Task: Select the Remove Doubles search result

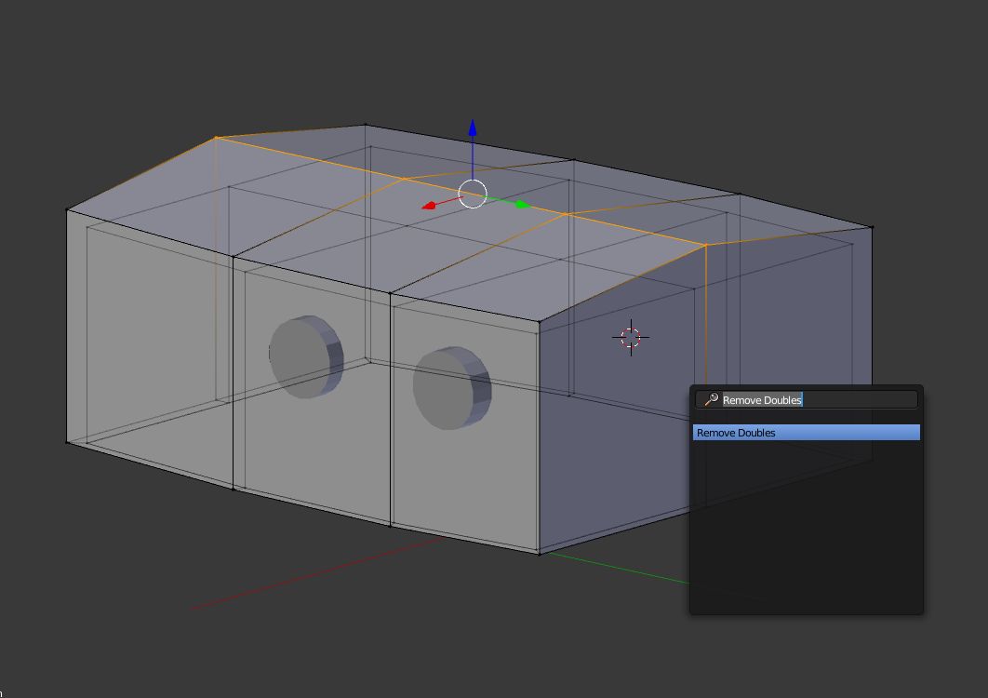Action: 806,433
